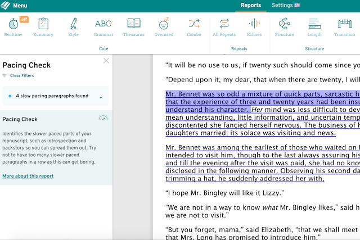Open the Thesaurus report
The width and height of the screenshot is (360, 240).
pos(134,28)
